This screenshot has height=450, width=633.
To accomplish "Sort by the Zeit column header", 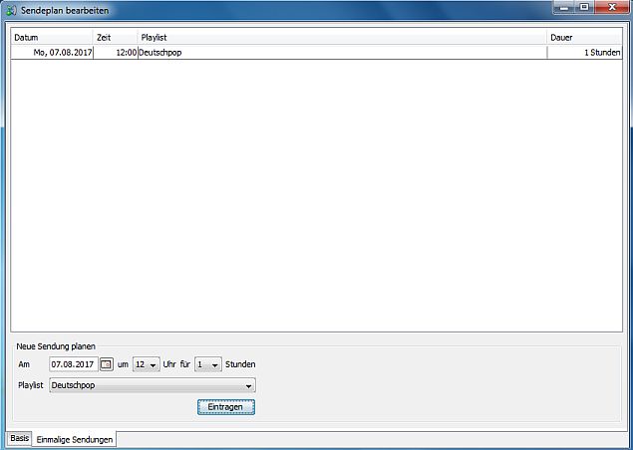I will click(115, 37).
